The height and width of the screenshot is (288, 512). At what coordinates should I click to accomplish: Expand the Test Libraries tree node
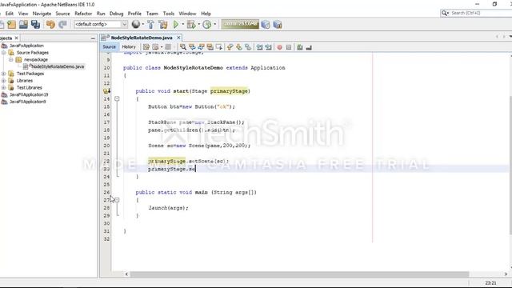(x=3, y=88)
